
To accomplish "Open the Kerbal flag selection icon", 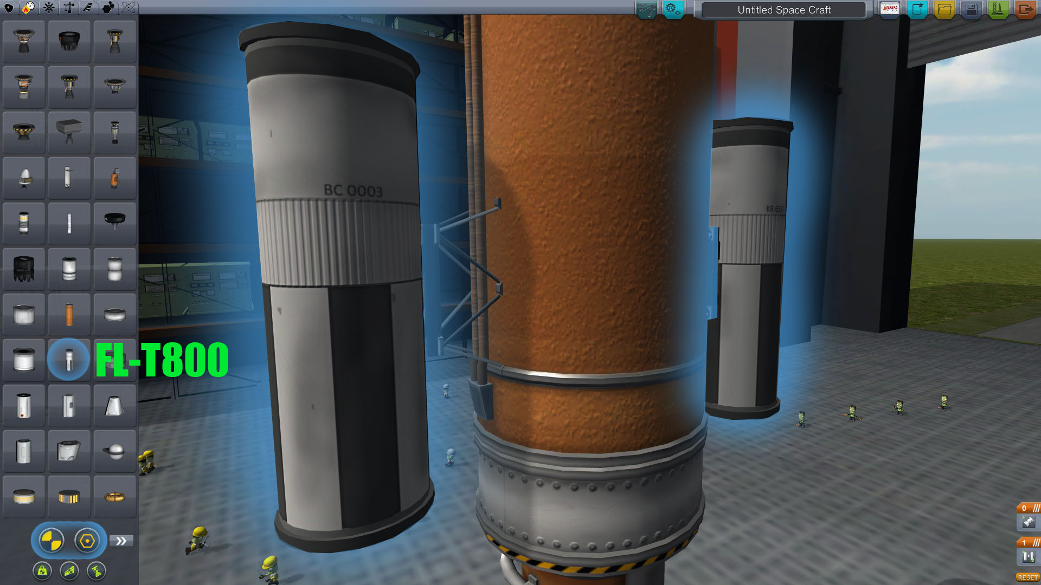I will [x=890, y=9].
